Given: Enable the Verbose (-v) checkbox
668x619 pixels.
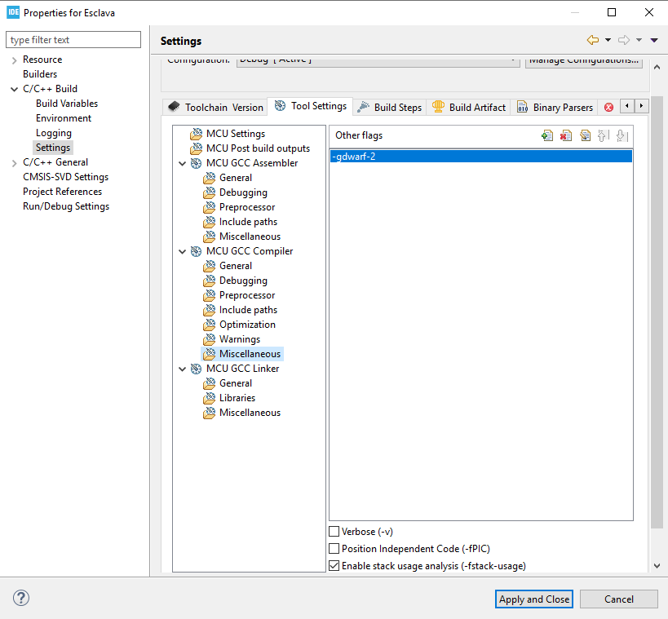Looking at the screenshot, I should coord(334,532).
